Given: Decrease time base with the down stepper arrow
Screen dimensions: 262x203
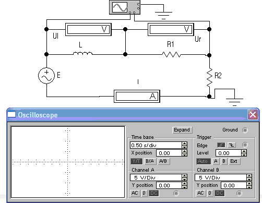Looking at the screenshot, I should (x=184, y=147).
